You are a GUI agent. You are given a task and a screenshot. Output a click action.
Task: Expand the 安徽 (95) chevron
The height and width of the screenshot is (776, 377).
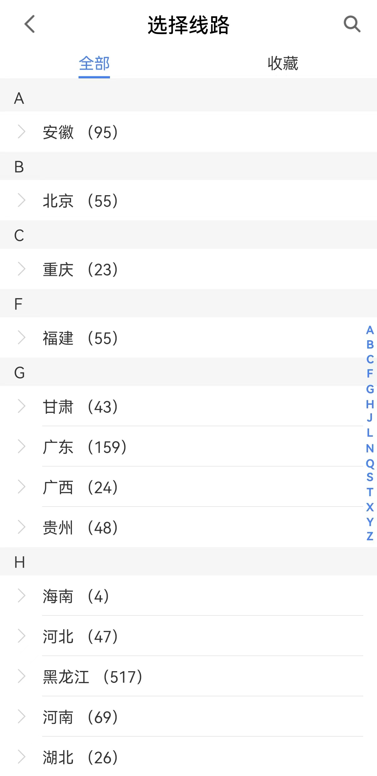pos(21,132)
